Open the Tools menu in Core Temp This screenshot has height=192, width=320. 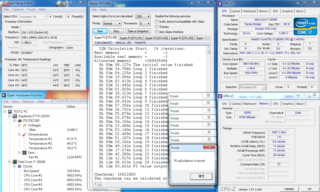[x=31, y=9]
